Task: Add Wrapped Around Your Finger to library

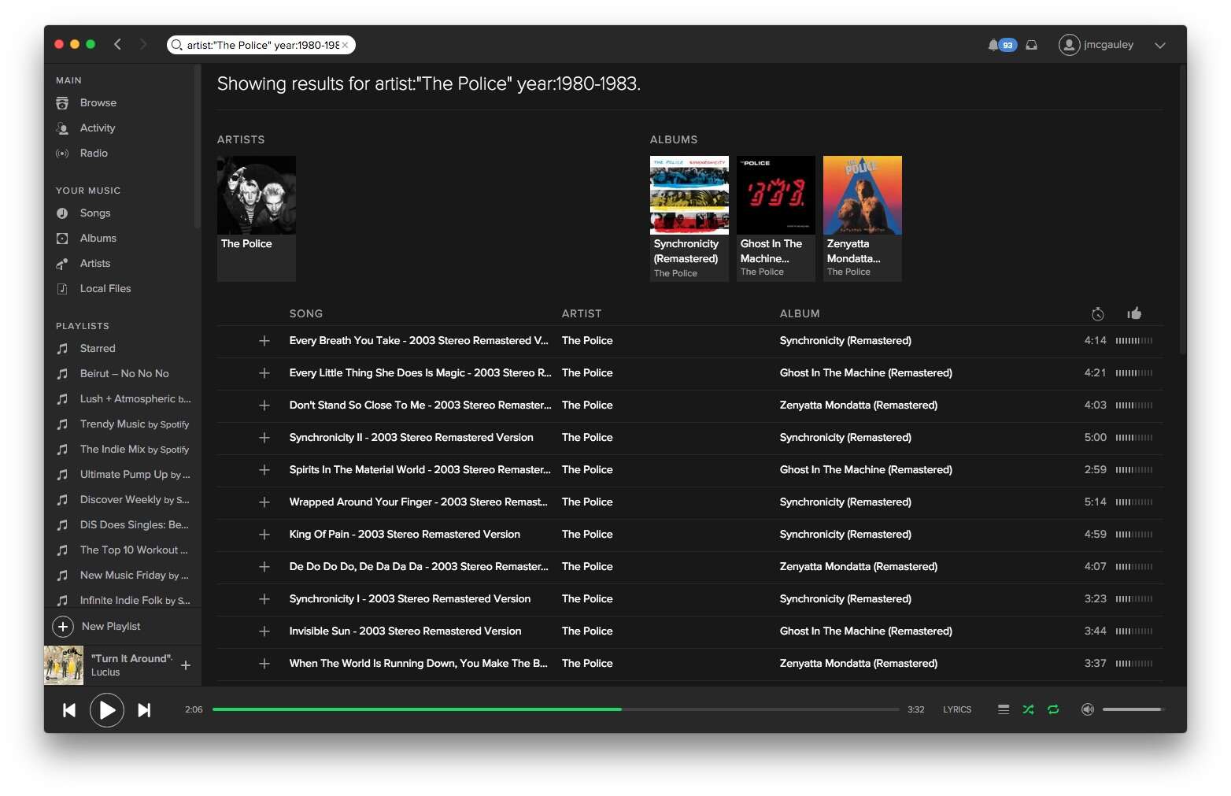Action: coord(264,502)
